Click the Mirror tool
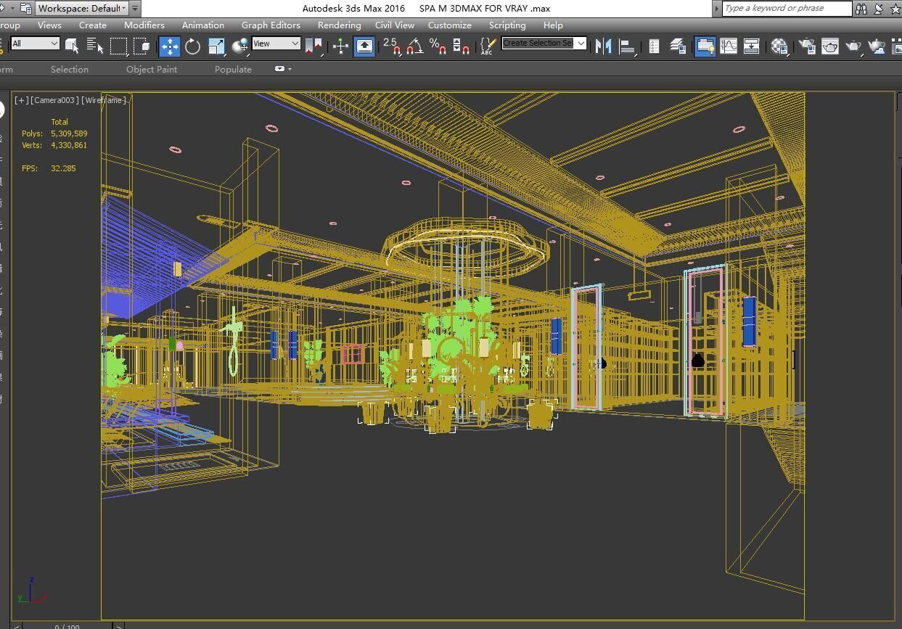 click(x=603, y=46)
